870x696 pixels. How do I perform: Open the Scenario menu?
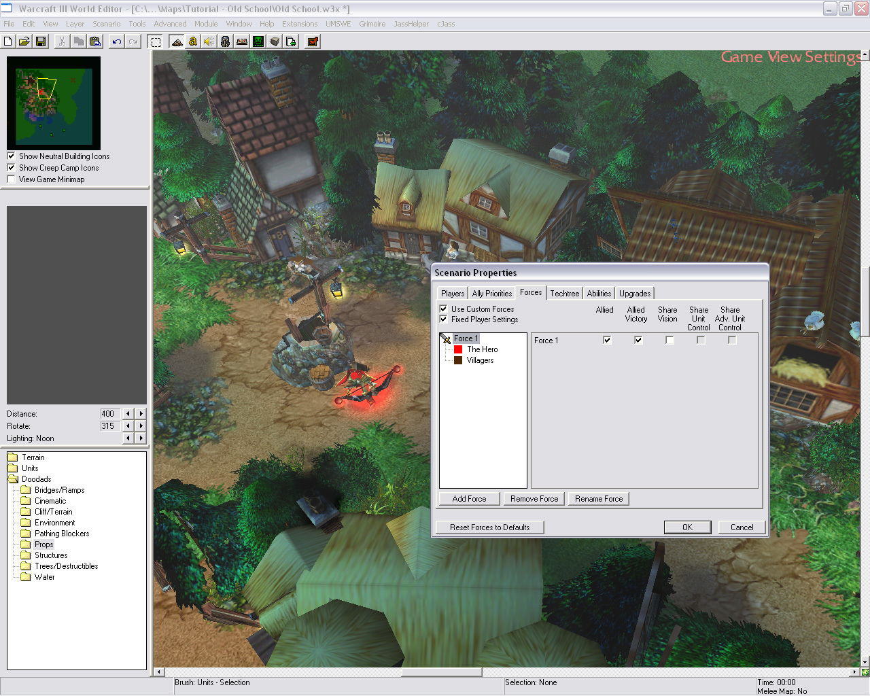point(106,24)
